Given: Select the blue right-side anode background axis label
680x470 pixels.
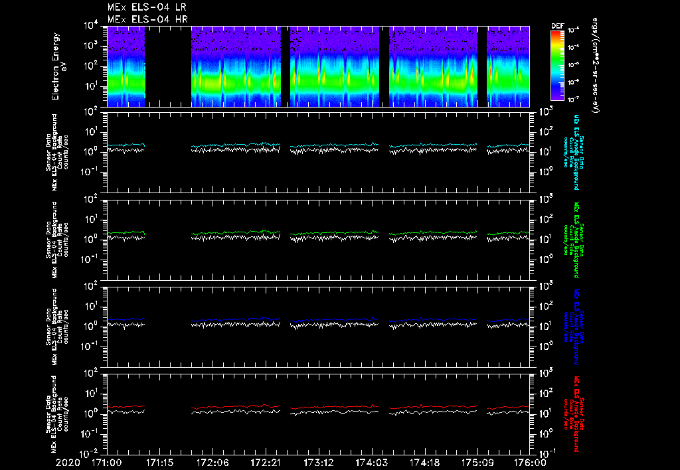Looking at the screenshot, I should click(x=573, y=327).
